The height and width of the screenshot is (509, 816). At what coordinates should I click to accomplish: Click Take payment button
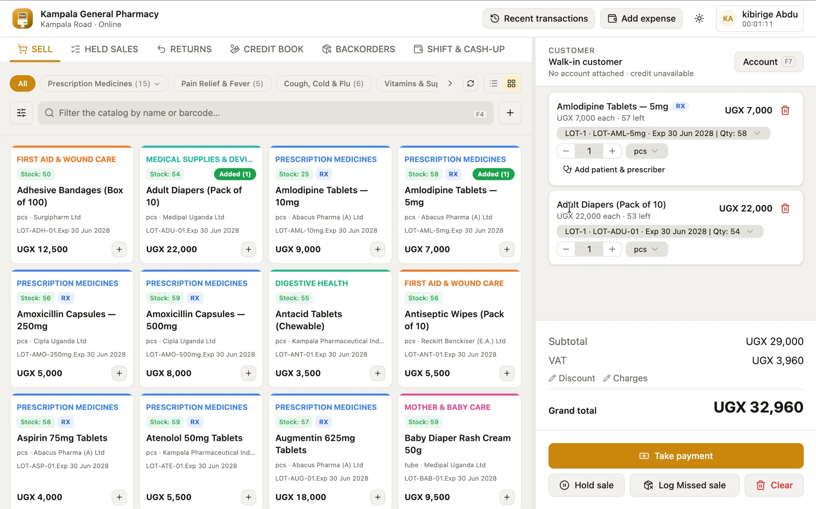(676, 456)
